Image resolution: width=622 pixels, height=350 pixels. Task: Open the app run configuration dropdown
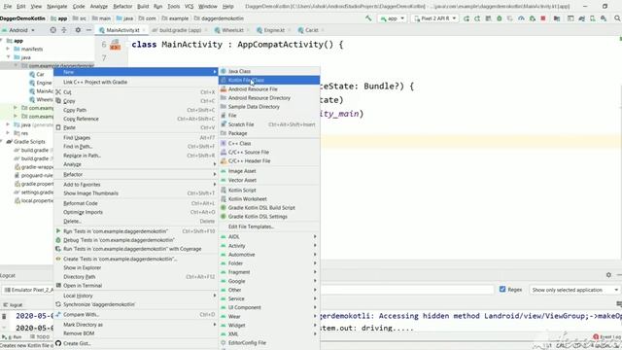tap(393, 18)
